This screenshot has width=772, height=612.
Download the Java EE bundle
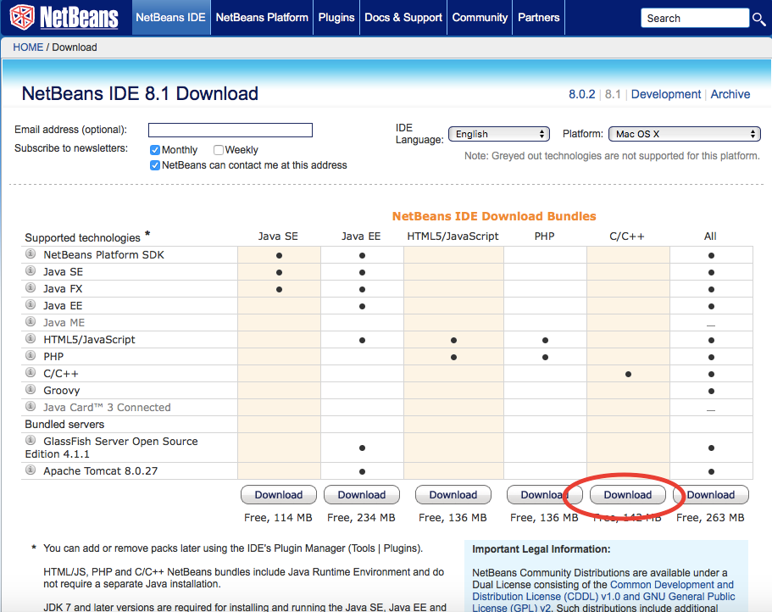click(x=362, y=495)
